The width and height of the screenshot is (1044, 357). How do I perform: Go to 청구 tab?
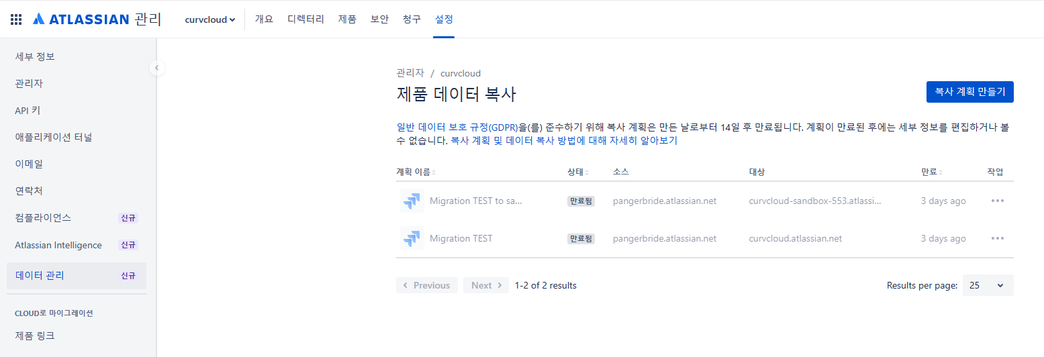pyautogui.click(x=412, y=19)
